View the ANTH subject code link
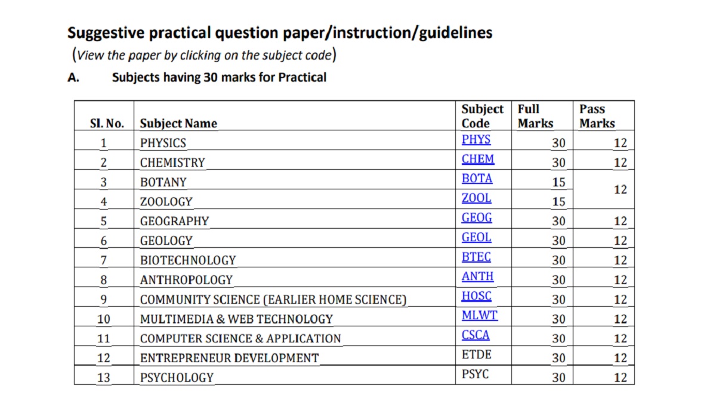The height and width of the screenshot is (402, 716). tap(477, 277)
